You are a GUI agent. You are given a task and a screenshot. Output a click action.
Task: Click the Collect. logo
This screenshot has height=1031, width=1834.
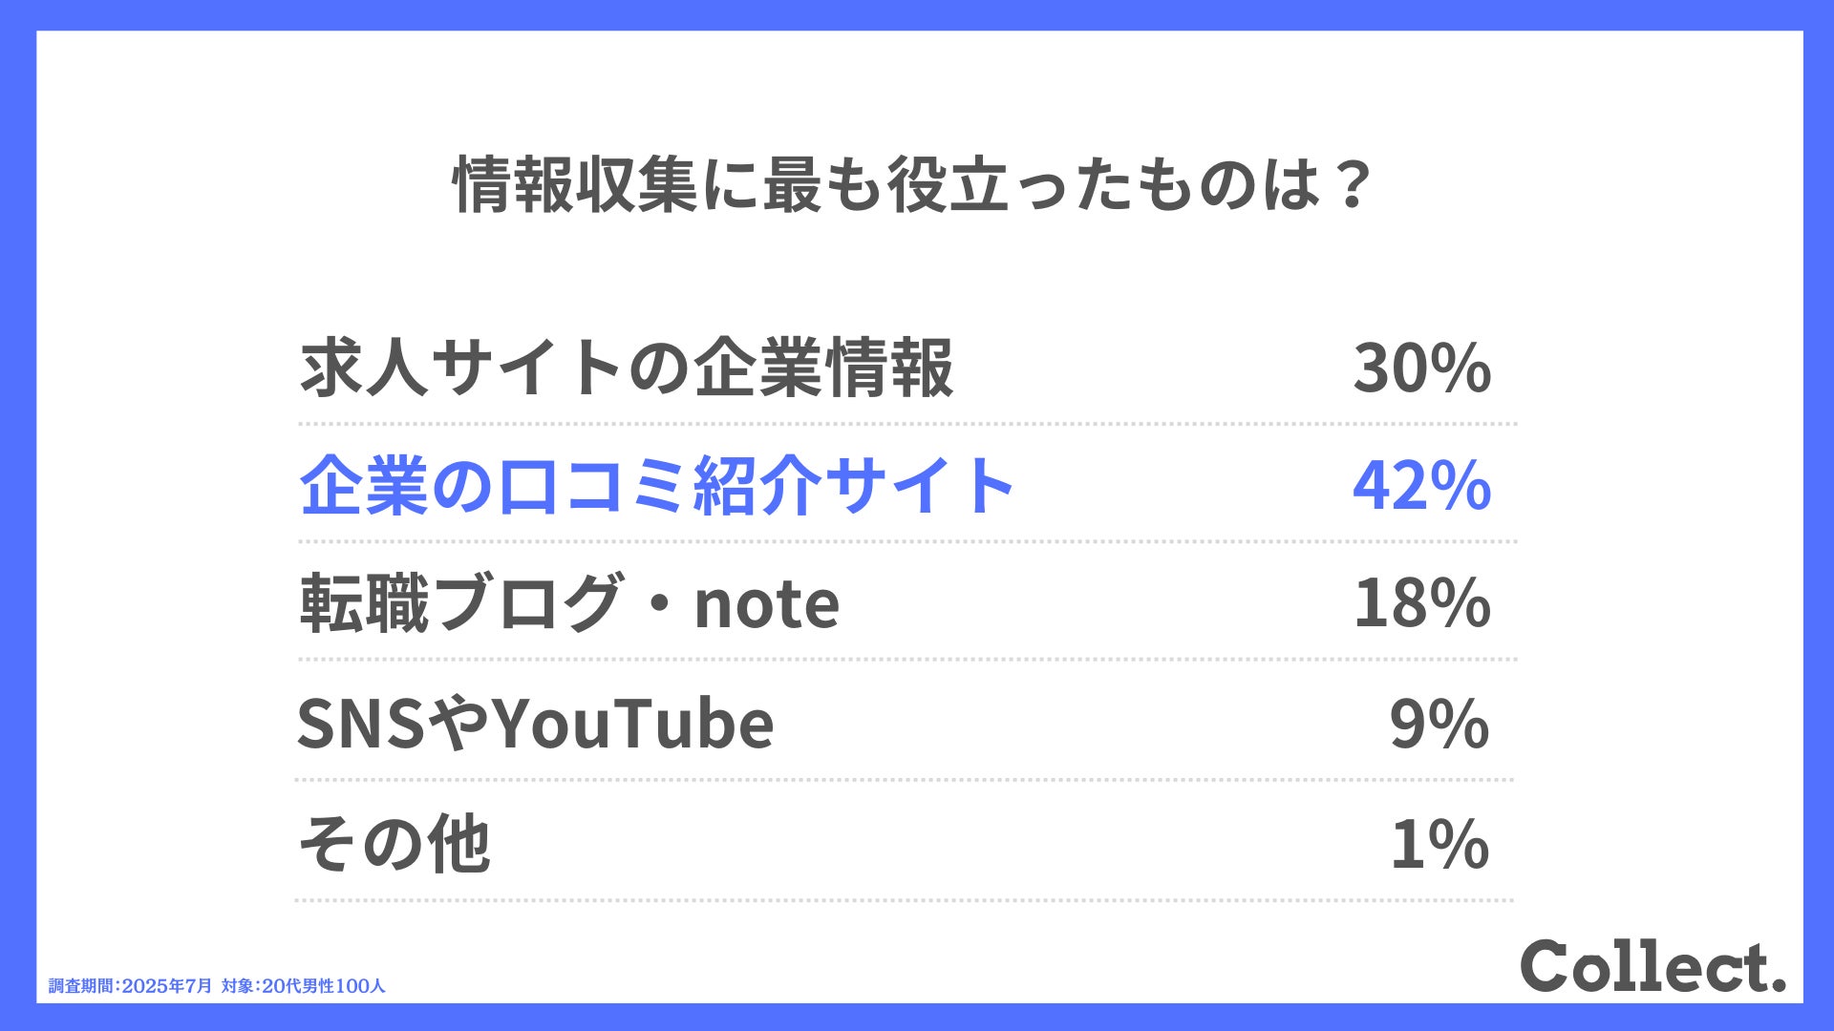(x=1653, y=966)
